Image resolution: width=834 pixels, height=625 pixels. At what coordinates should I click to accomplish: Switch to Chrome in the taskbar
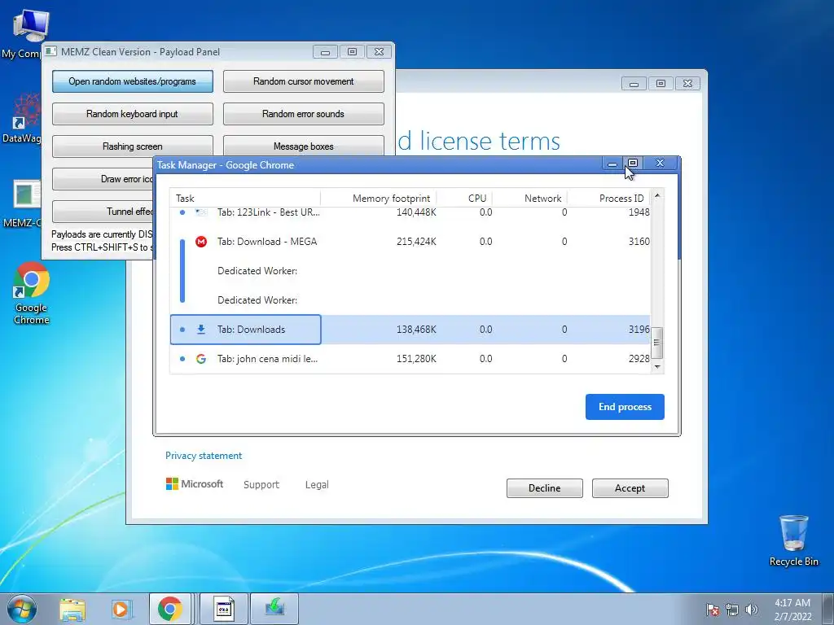pos(169,609)
